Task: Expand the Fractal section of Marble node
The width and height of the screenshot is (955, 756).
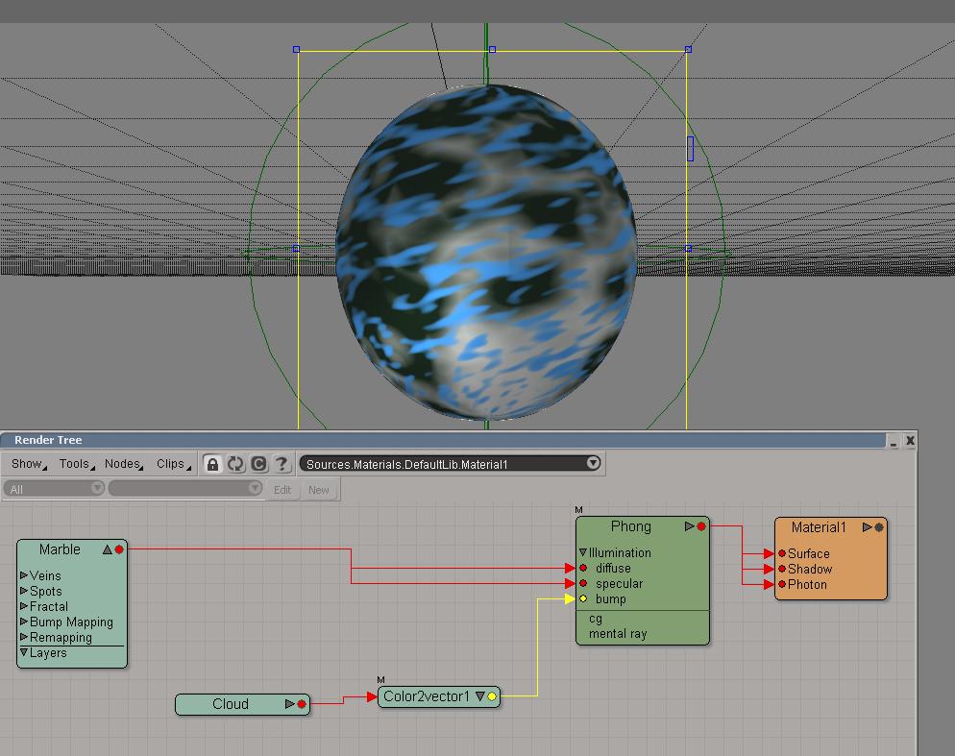Action: [x=24, y=606]
